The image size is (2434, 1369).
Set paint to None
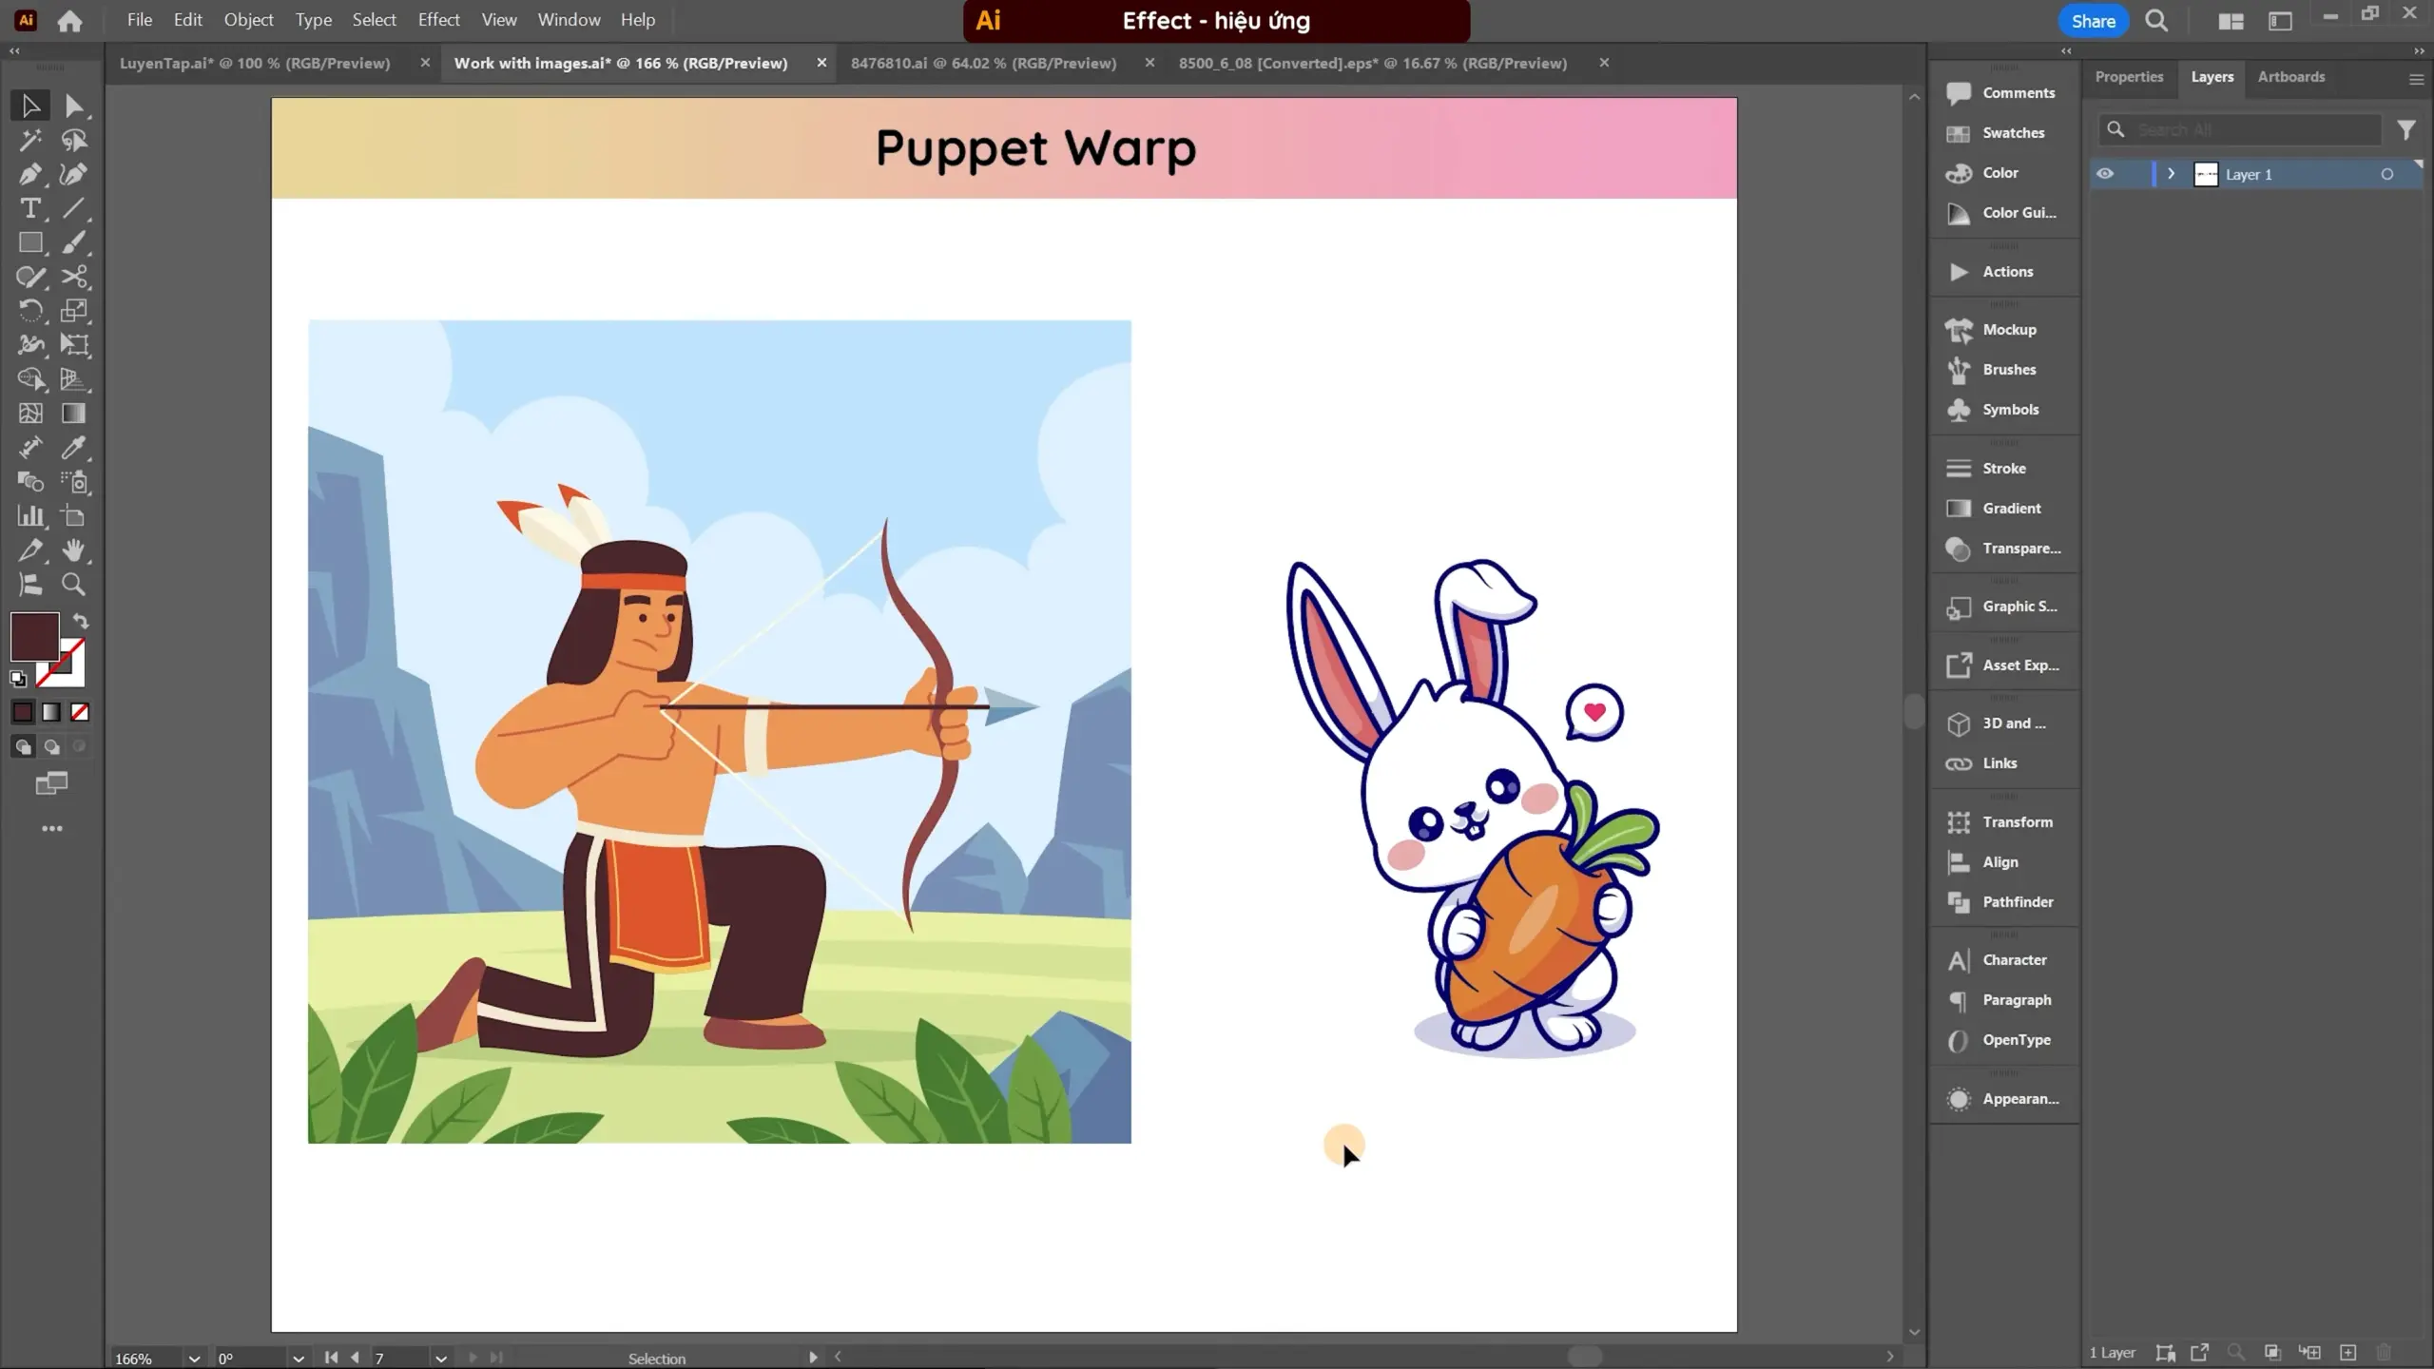tap(80, 712)
